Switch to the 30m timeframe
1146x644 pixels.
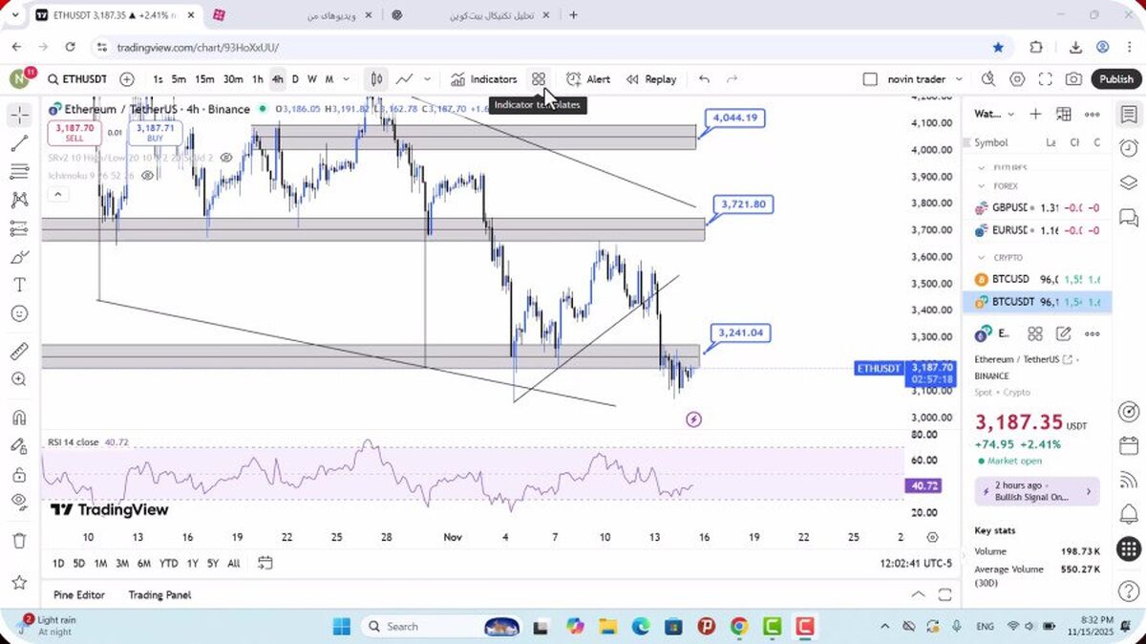point(233,79)
